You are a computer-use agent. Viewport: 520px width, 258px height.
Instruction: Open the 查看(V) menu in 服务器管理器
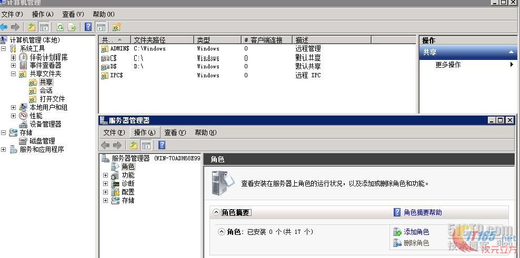tap(175, 132)
